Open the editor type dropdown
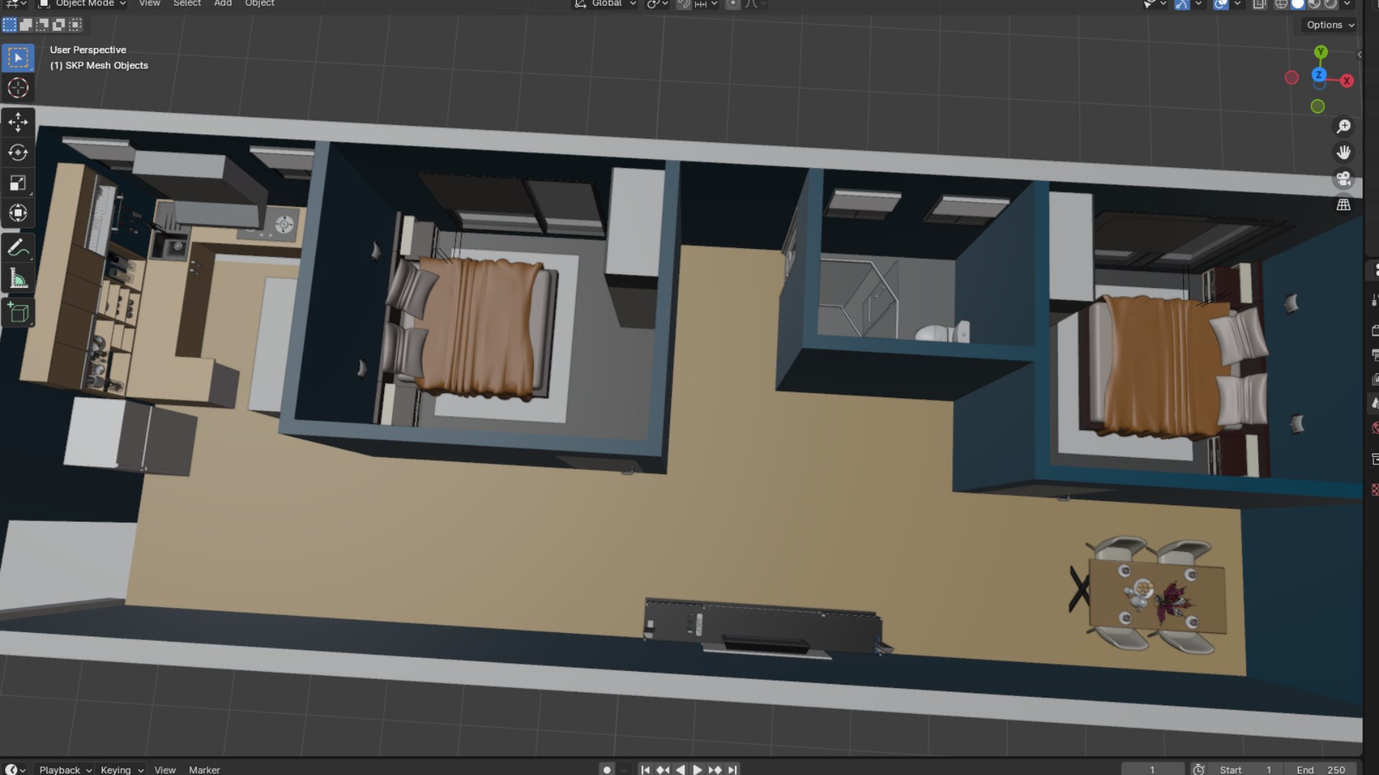 [x=15, y=4]
